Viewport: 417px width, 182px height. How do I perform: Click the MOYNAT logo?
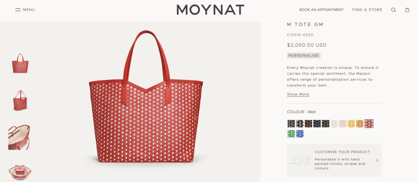pos(210,10)
